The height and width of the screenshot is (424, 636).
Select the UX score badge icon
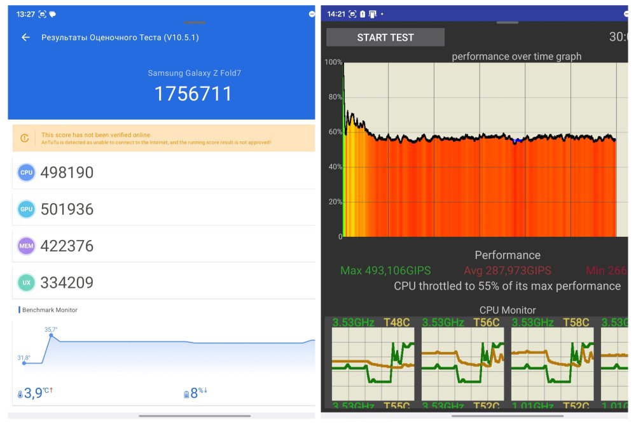click(x=26, y=283)
